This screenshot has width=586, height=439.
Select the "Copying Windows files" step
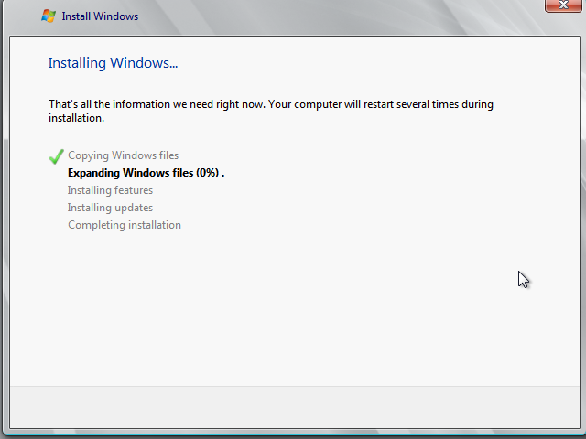coord(123,155)
